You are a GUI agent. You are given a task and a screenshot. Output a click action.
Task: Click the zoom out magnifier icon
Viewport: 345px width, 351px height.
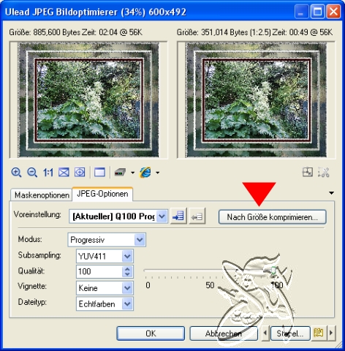(32, 173)
